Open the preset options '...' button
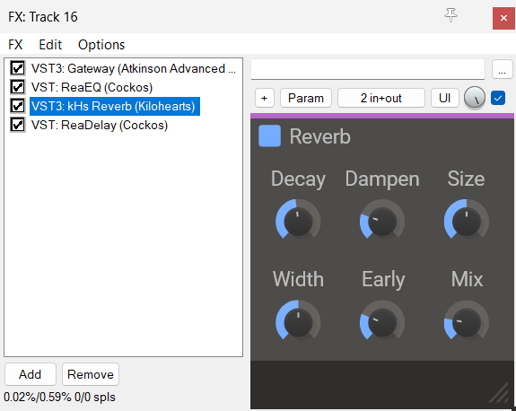 [502, 69]
